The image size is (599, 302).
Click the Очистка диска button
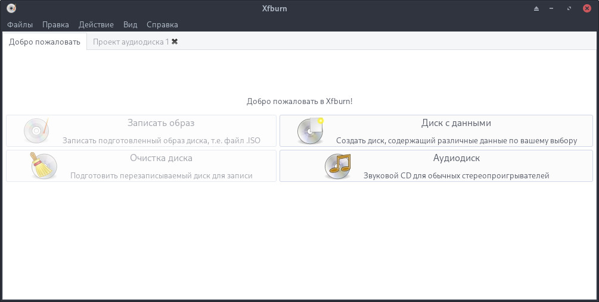[x=141, y=166]
